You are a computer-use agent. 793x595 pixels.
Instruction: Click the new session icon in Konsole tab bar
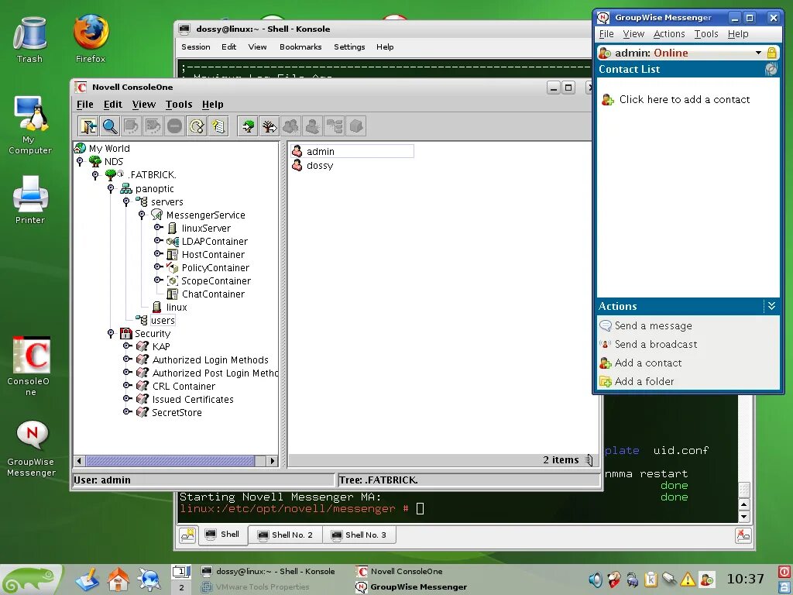click(x=187, y=535)
